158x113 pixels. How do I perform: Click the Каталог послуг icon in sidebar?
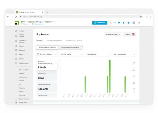(x=16, y=63)
